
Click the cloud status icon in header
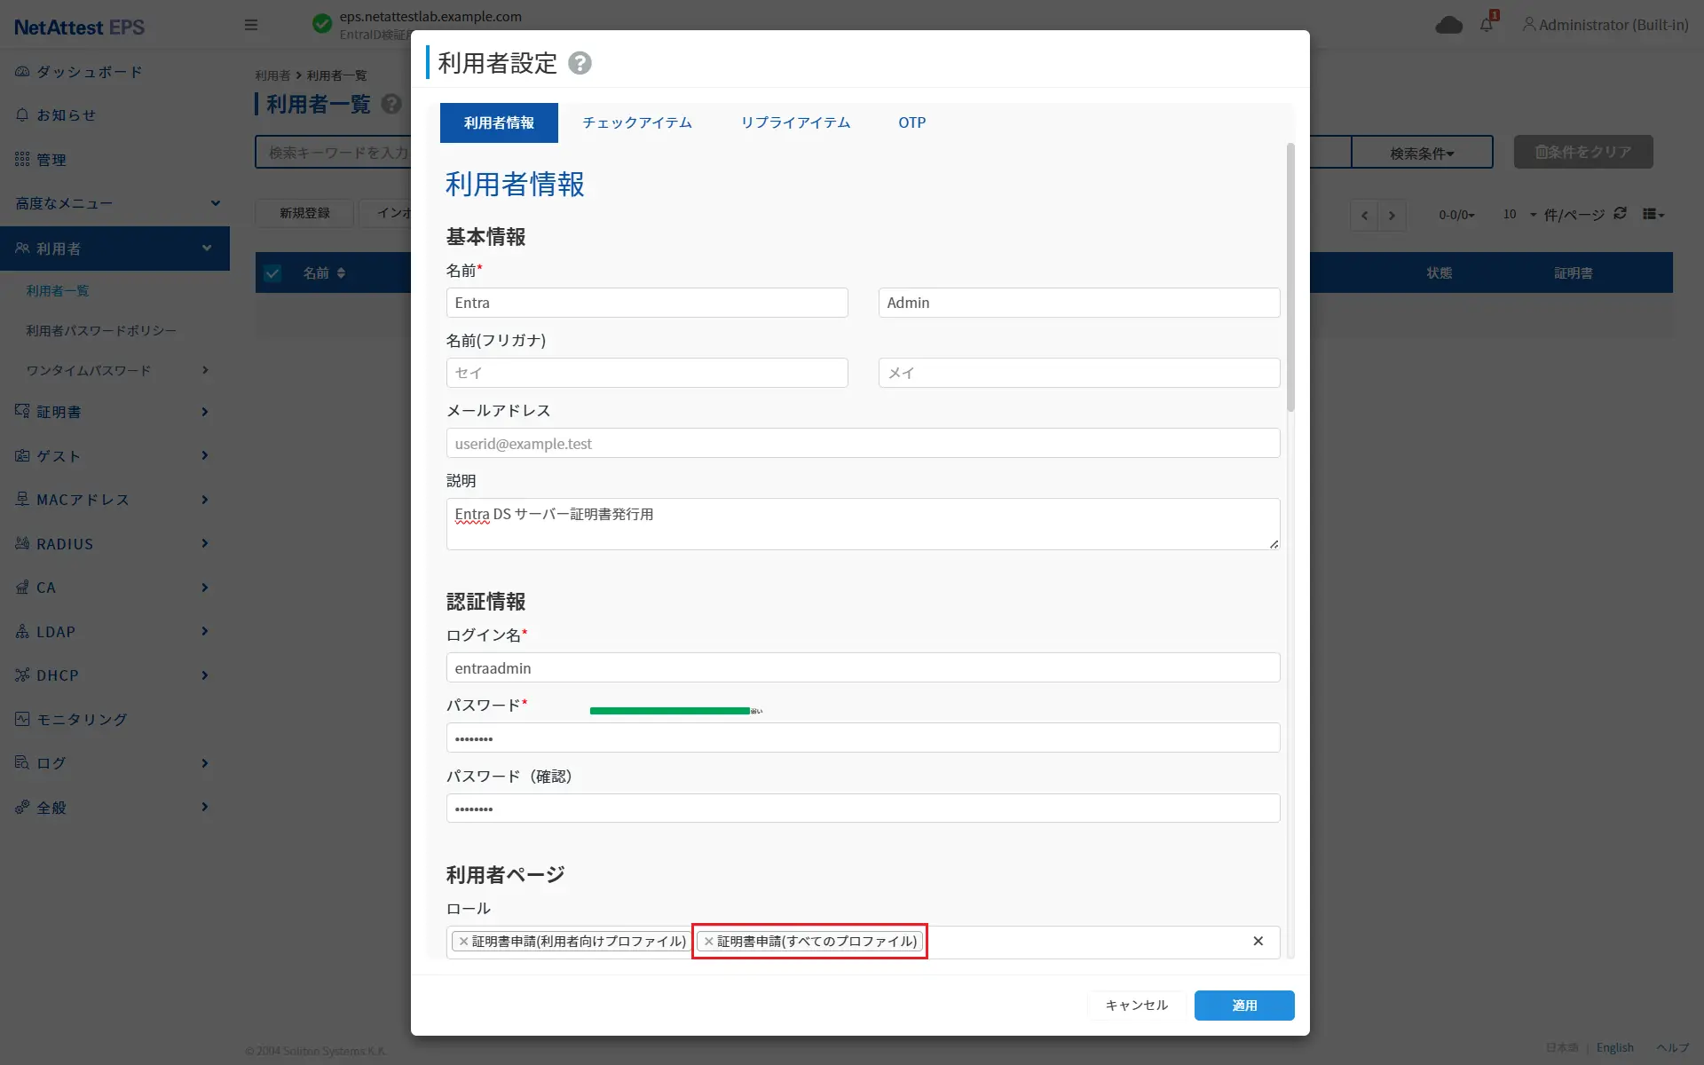click(1448, 25)
